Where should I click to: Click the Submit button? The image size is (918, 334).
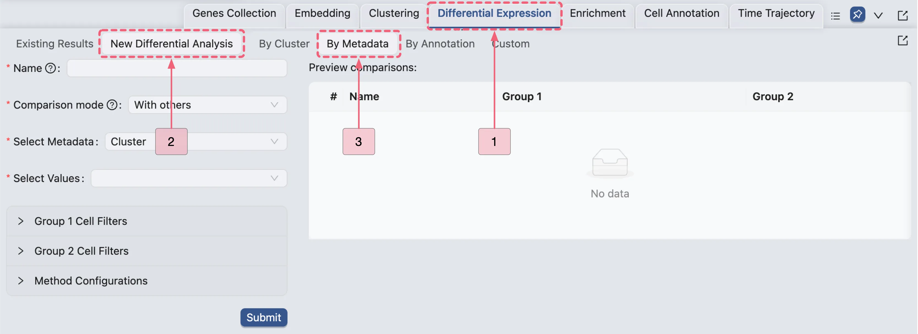(264, 317)
